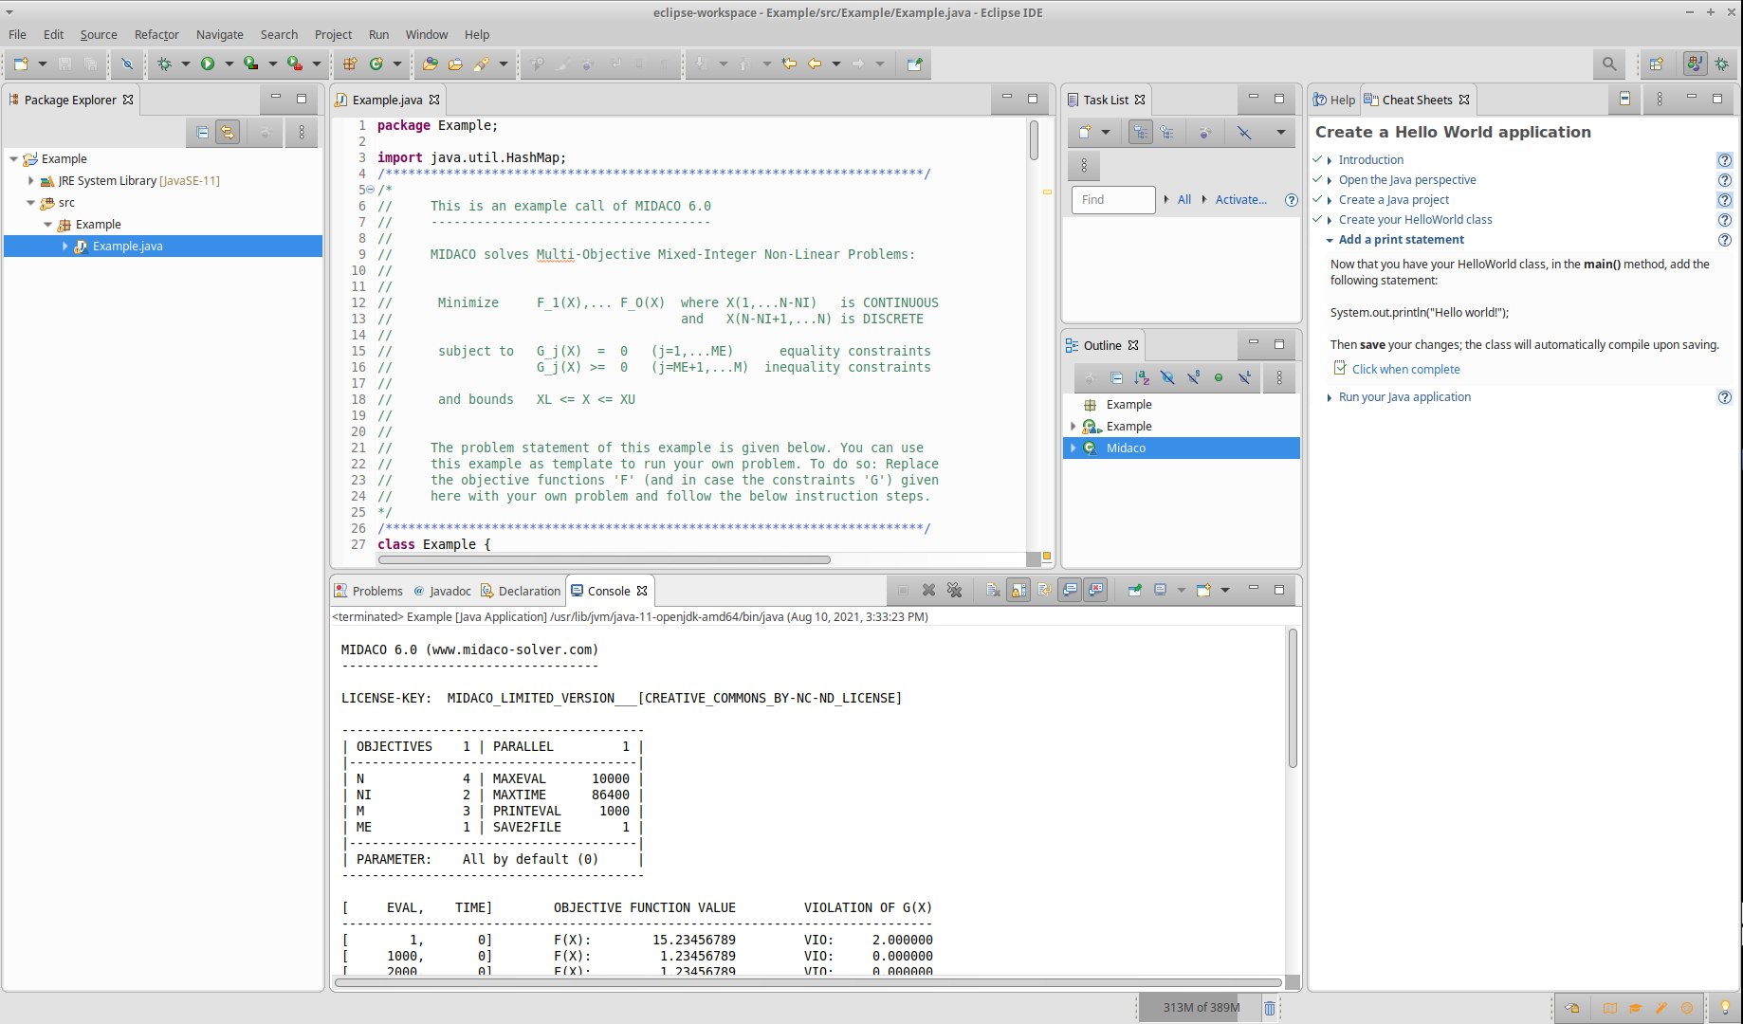Clear the Console output
This screenshot has width=1743, height=1024.
click(x=993, y=590)
